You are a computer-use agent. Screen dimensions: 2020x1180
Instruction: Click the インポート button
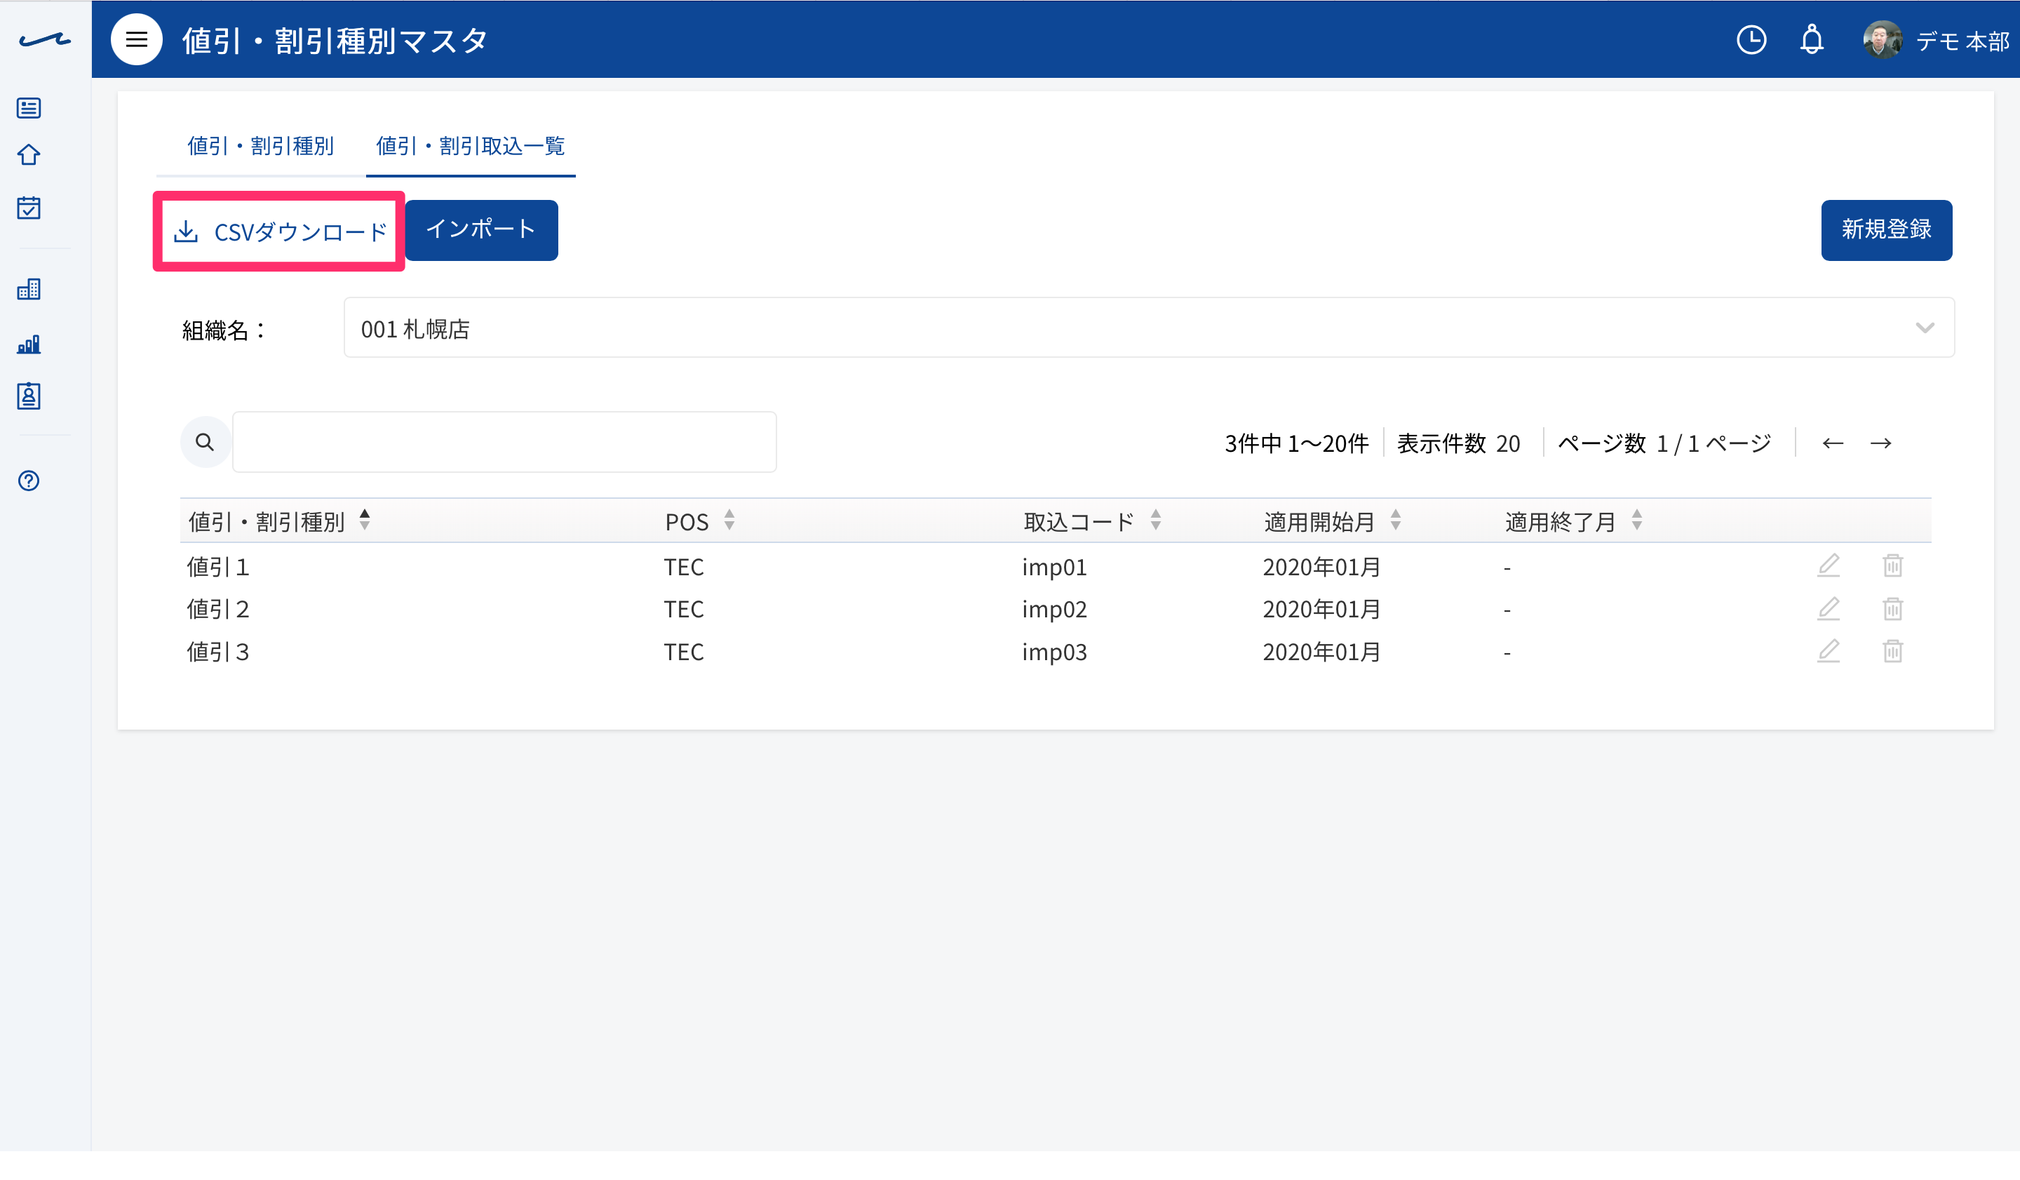click(x=481, y=230)
